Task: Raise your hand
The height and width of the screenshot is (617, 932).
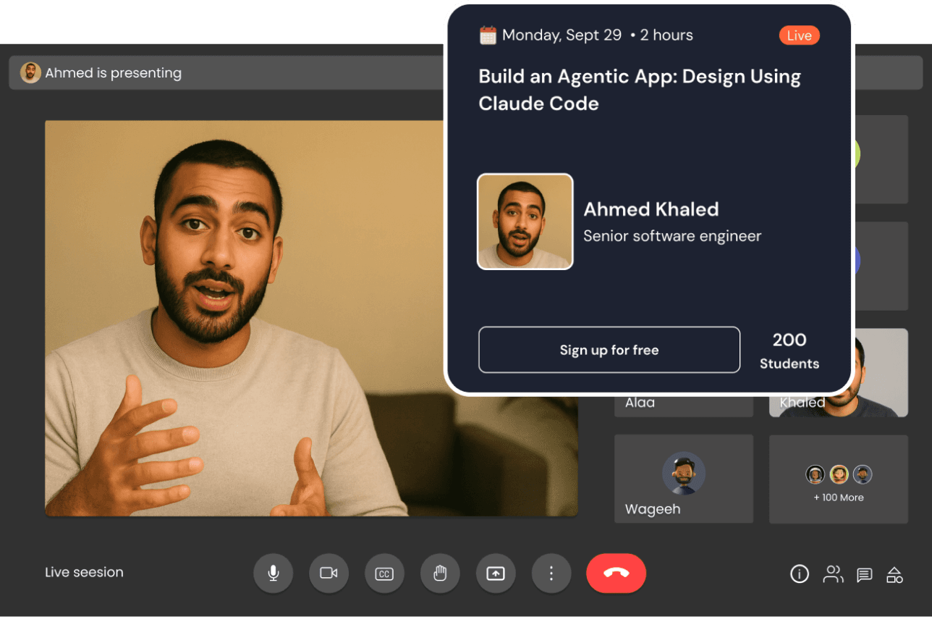Action: click(x=440, y=574)
